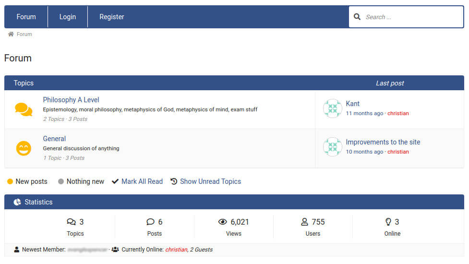Click the Newest Member person icon
This screenshot has width=469, height=264.
[x=17, y=249]
